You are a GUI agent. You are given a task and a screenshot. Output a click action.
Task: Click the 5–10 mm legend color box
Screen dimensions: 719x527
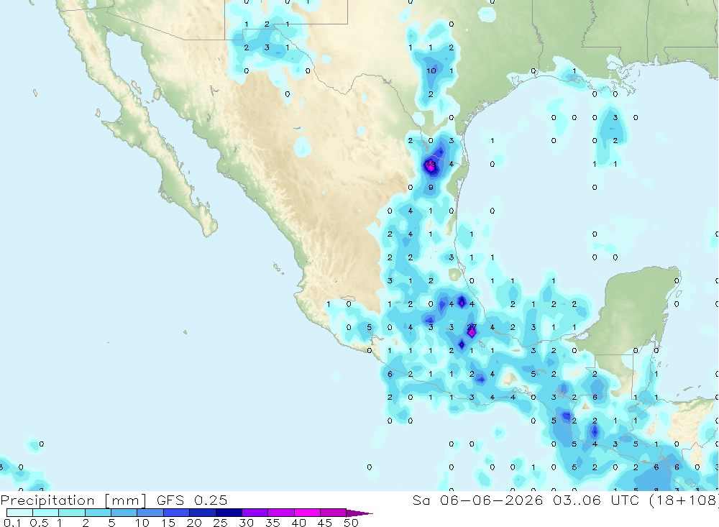tap(124, 513)
